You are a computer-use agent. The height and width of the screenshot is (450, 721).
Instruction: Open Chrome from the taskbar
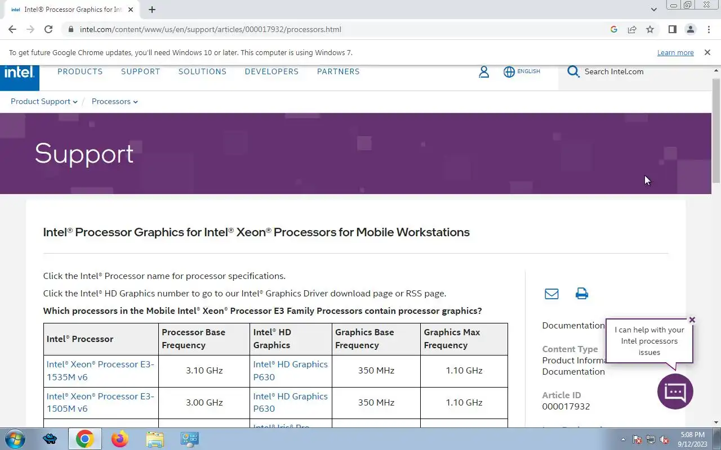(84, 439)
